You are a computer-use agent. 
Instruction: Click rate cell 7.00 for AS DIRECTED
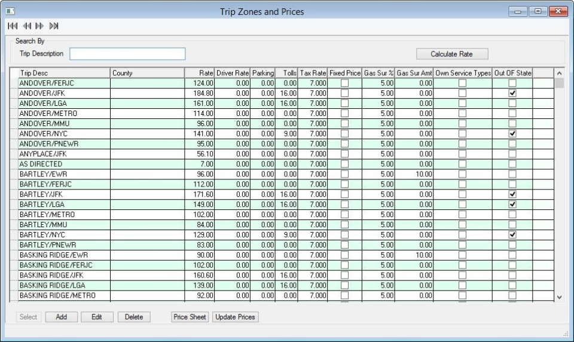[x=199, y=164]
